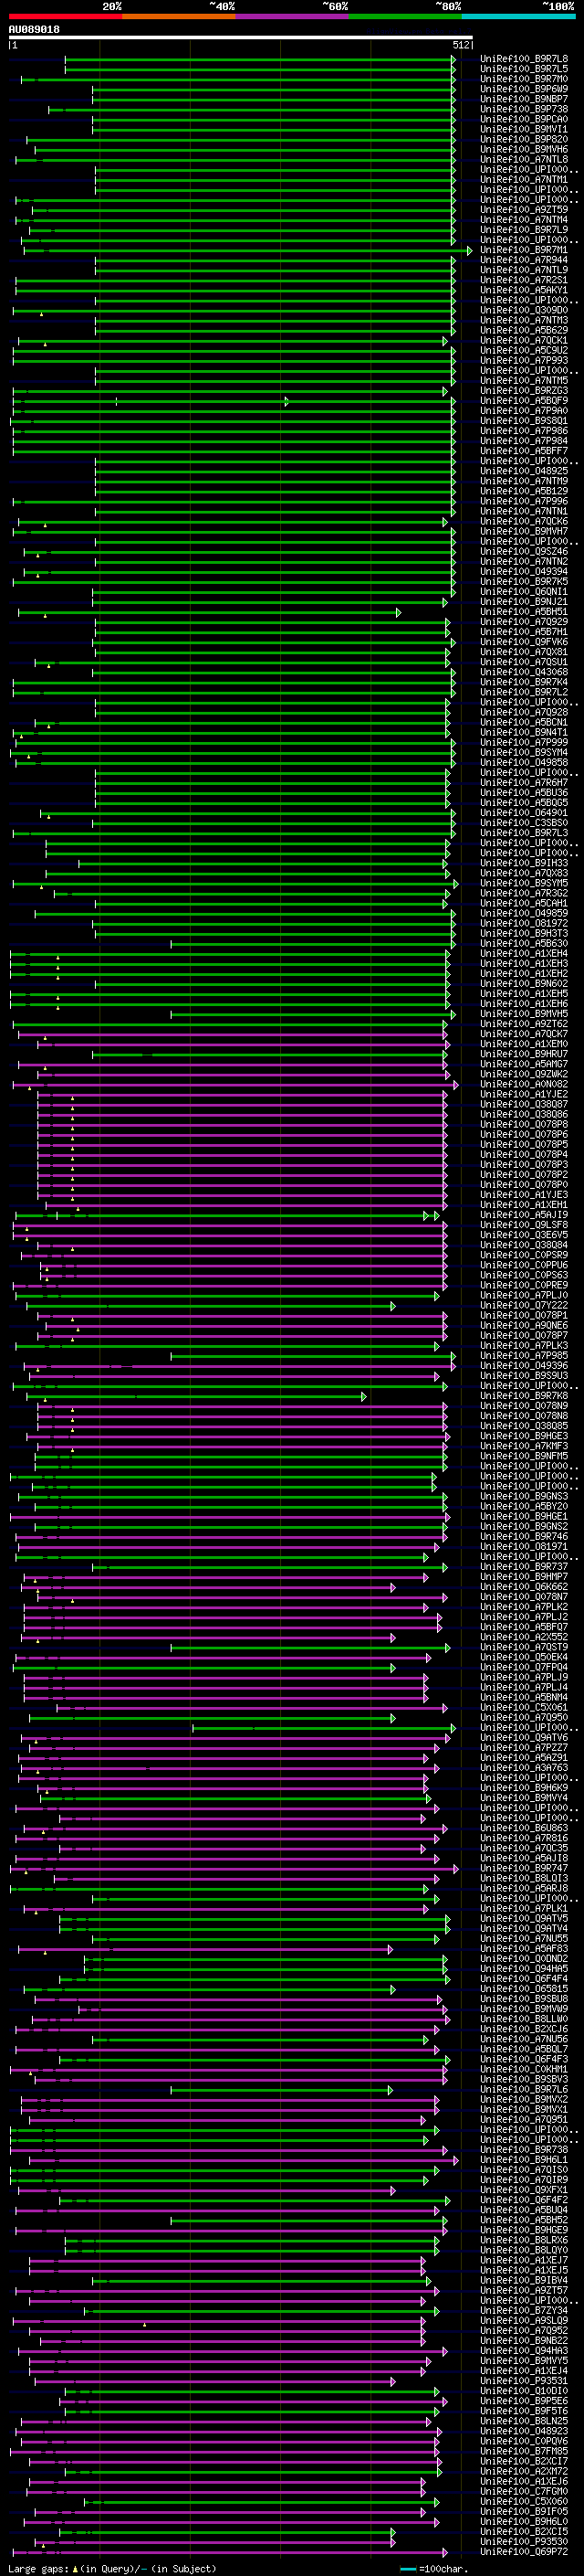Click the UniRef100_Q309D0 label
584x2576 pixels.
point(524,310)
